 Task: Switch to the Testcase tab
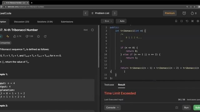pyautogui.click(x=109, y=85)
